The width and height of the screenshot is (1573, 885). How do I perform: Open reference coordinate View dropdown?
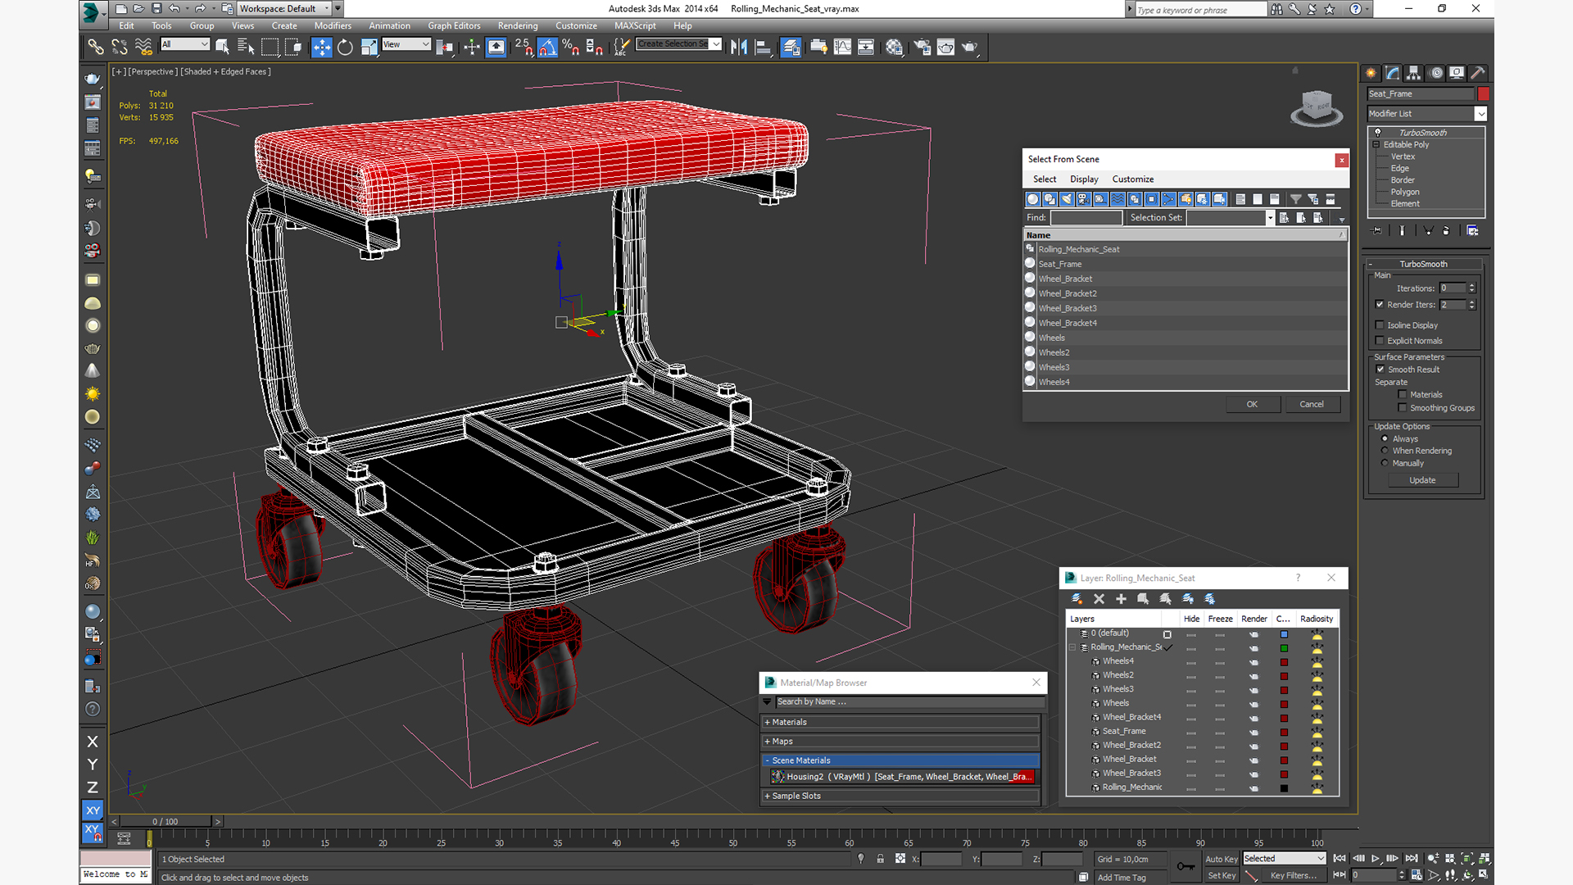pos(406,44)
